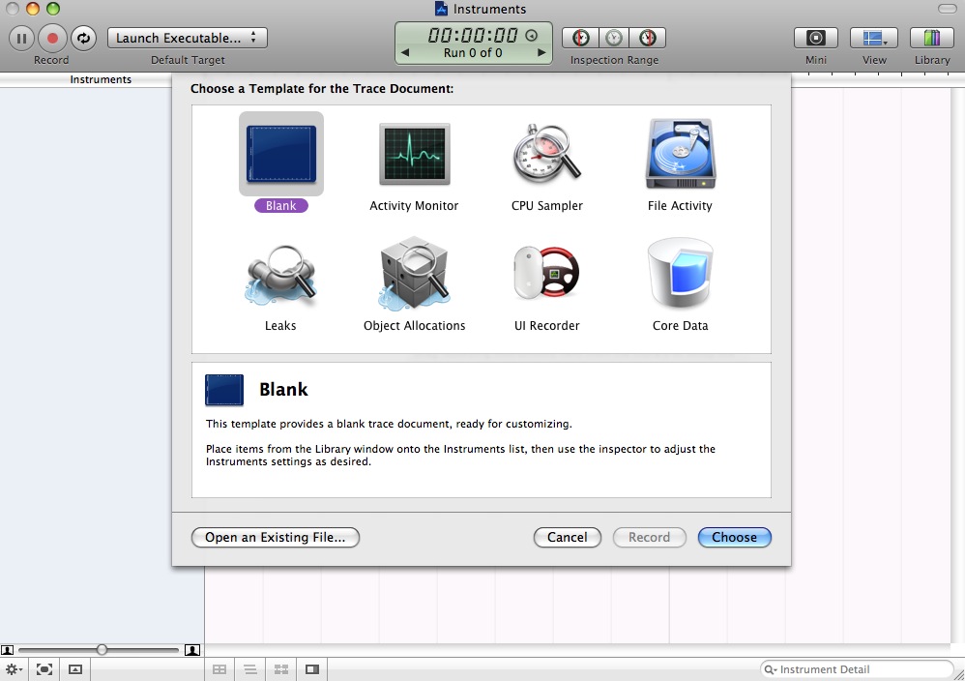This screenshot has width=965, height=681.
Task: Select the Blank template icon
Action: coord(281,154)
